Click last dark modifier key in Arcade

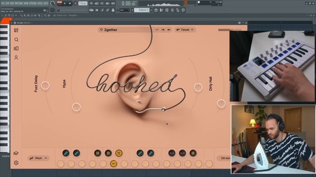[193, 153]
